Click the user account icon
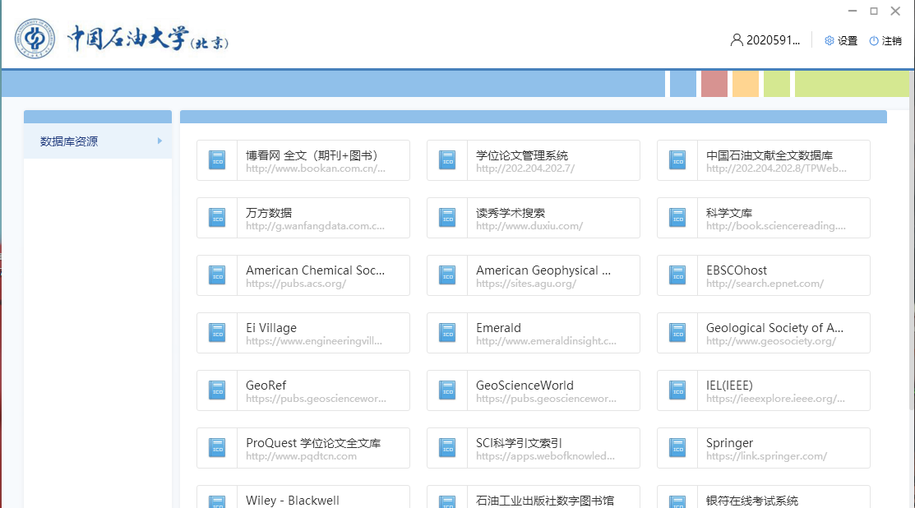The width and height of the screenshot is (915, 508). coord(736,40)
